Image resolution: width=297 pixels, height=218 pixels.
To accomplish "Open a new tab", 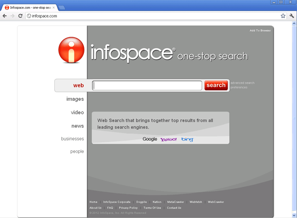I will [x=62, y=8].
